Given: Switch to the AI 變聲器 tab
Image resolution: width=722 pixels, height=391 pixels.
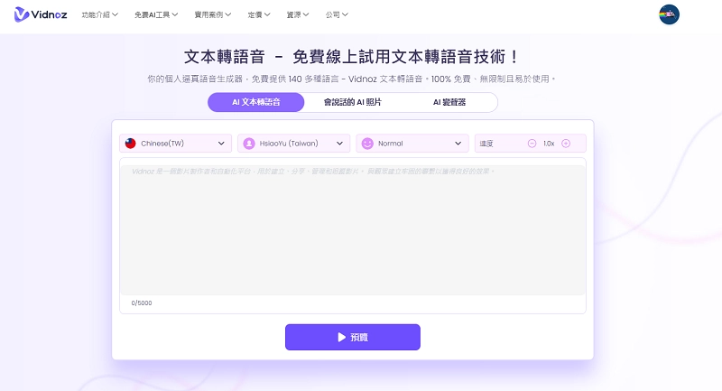Looking at the screenshot, I should (449, 102).
